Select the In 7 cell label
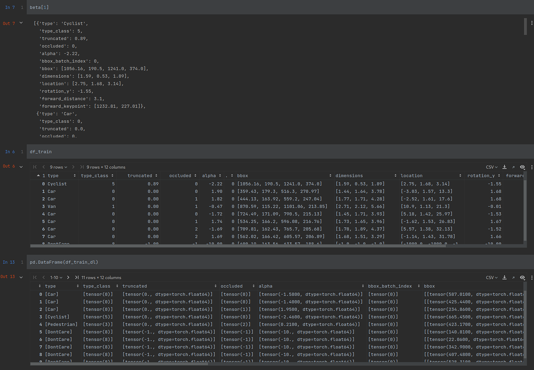Viewport: 534px width, 370px height. (x=10, y=7)
